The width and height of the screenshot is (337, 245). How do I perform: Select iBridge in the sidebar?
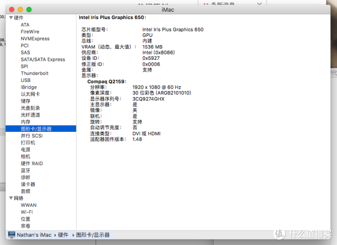(28, 87)
